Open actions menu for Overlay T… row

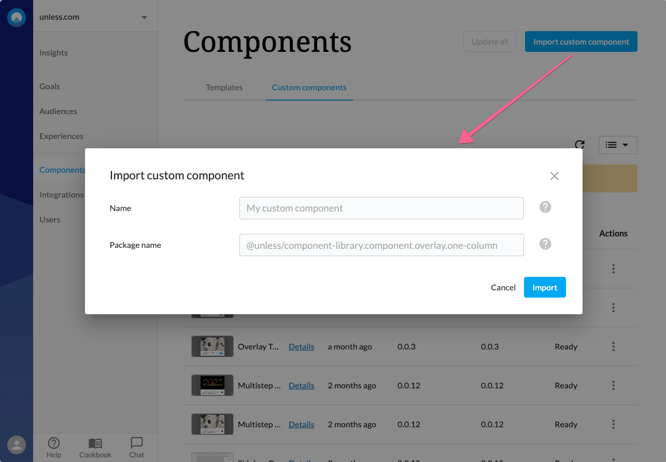click(613, 346)
